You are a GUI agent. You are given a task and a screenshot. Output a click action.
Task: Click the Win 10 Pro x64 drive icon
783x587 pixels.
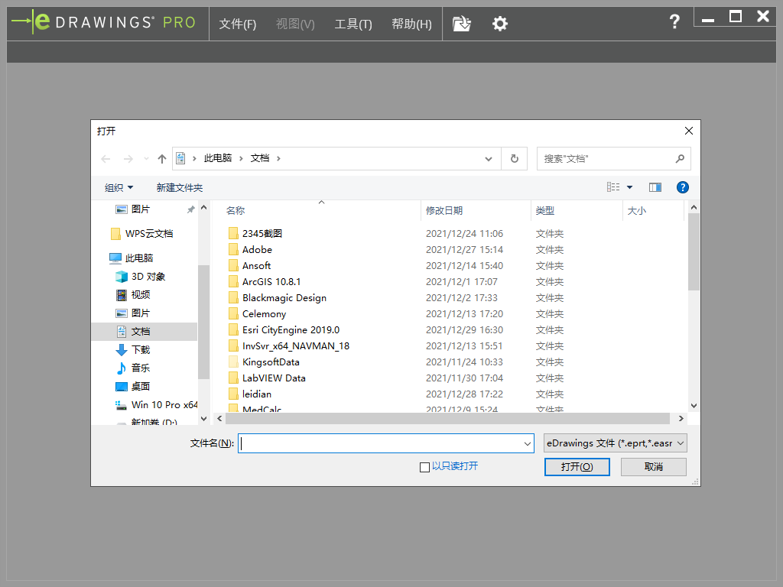point(122,405)
